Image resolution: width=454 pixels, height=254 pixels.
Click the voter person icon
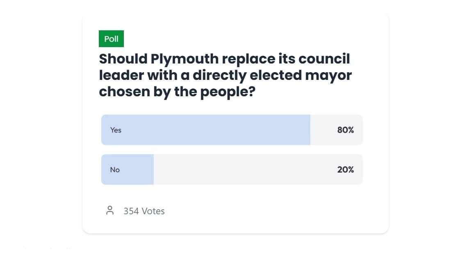pos(110,210)
